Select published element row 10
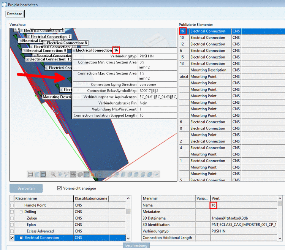This screenshot has height=250, width=285. (x=232, y=38)
